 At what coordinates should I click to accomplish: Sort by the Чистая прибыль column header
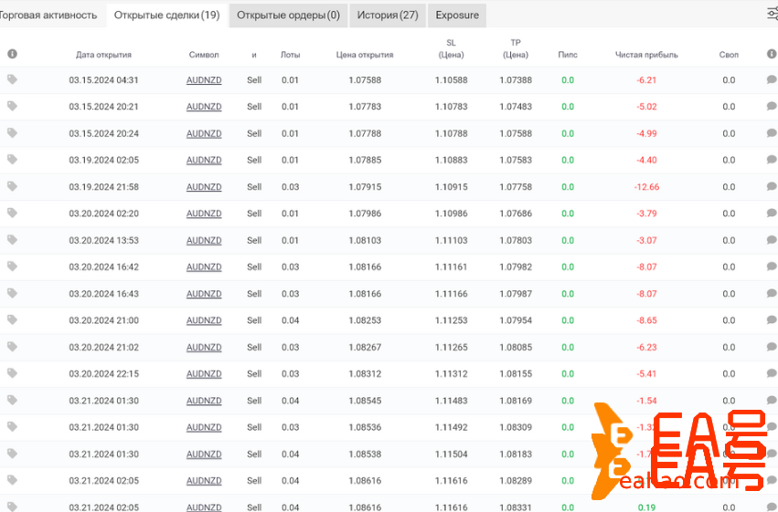[646, 55]
